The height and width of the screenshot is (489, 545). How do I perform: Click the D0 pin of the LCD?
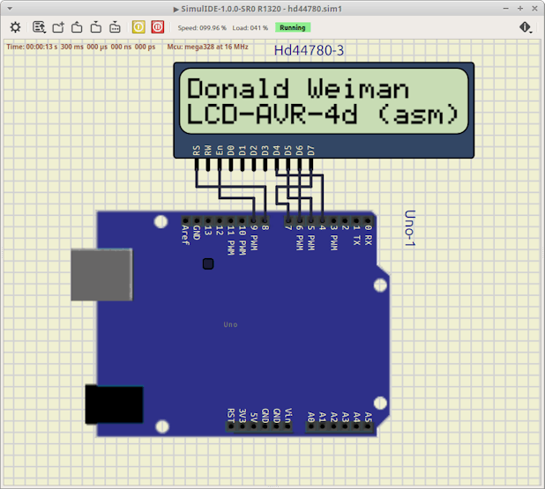click(x=231, y=165)
